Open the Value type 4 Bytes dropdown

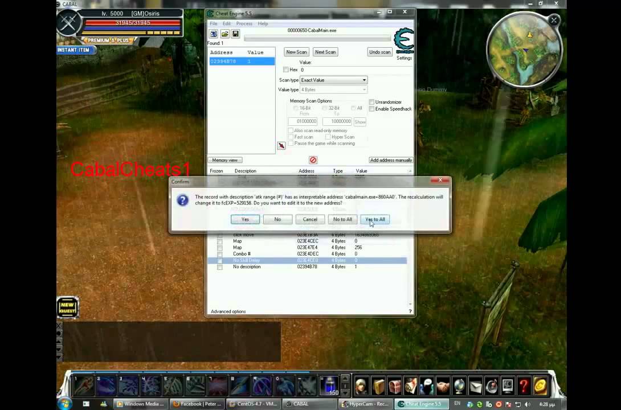coord(333,90)
